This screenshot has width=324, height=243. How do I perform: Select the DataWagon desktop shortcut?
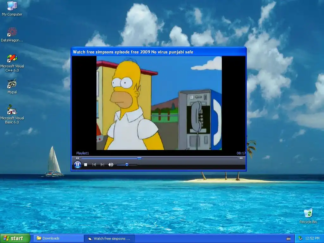pos(12,35)
